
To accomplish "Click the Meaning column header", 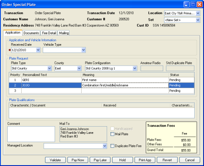I will [x=125, y=75].
